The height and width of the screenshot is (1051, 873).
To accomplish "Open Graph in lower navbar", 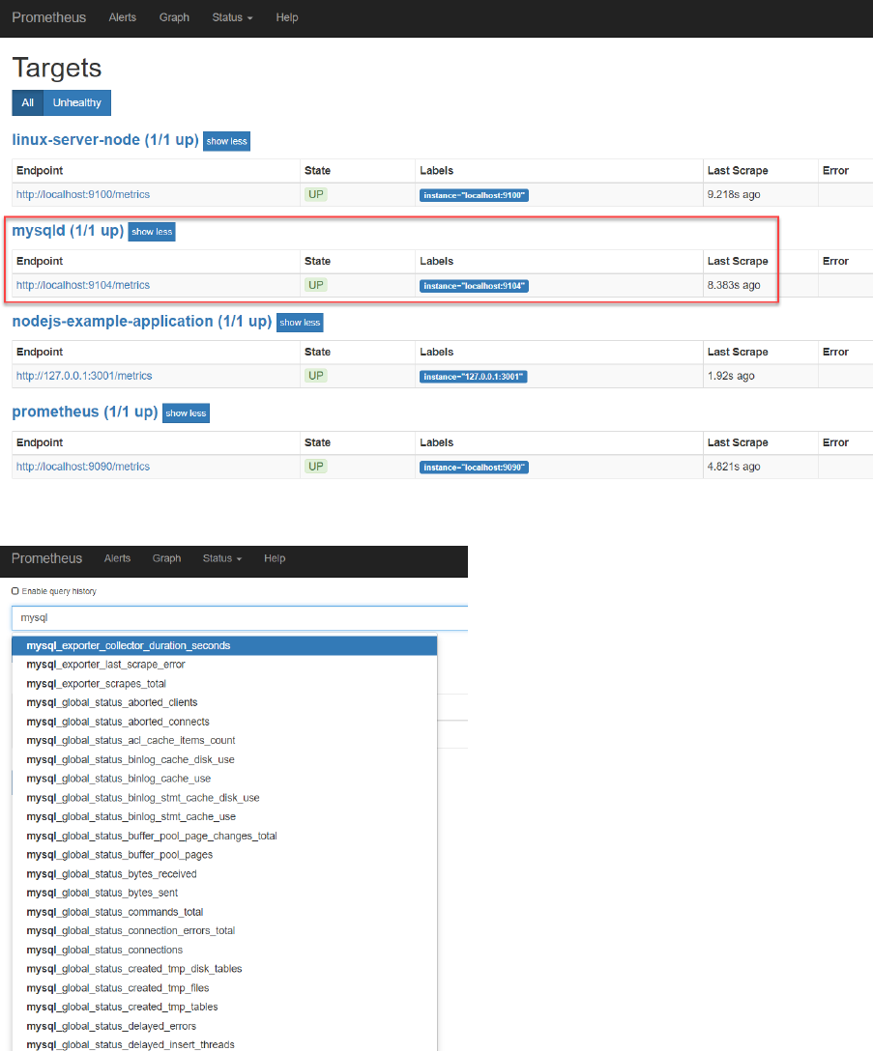I will click(166, 558).
